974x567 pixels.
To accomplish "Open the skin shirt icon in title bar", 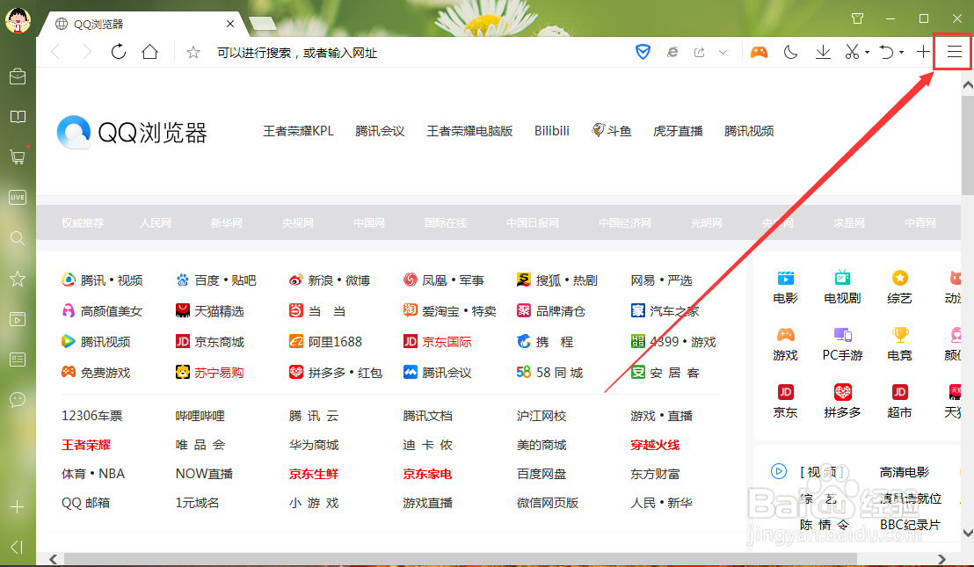I will [x=857, y=18].
